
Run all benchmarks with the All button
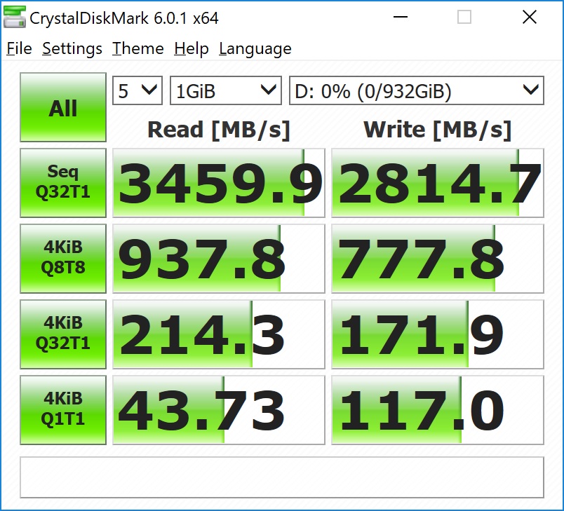(63, 107)
